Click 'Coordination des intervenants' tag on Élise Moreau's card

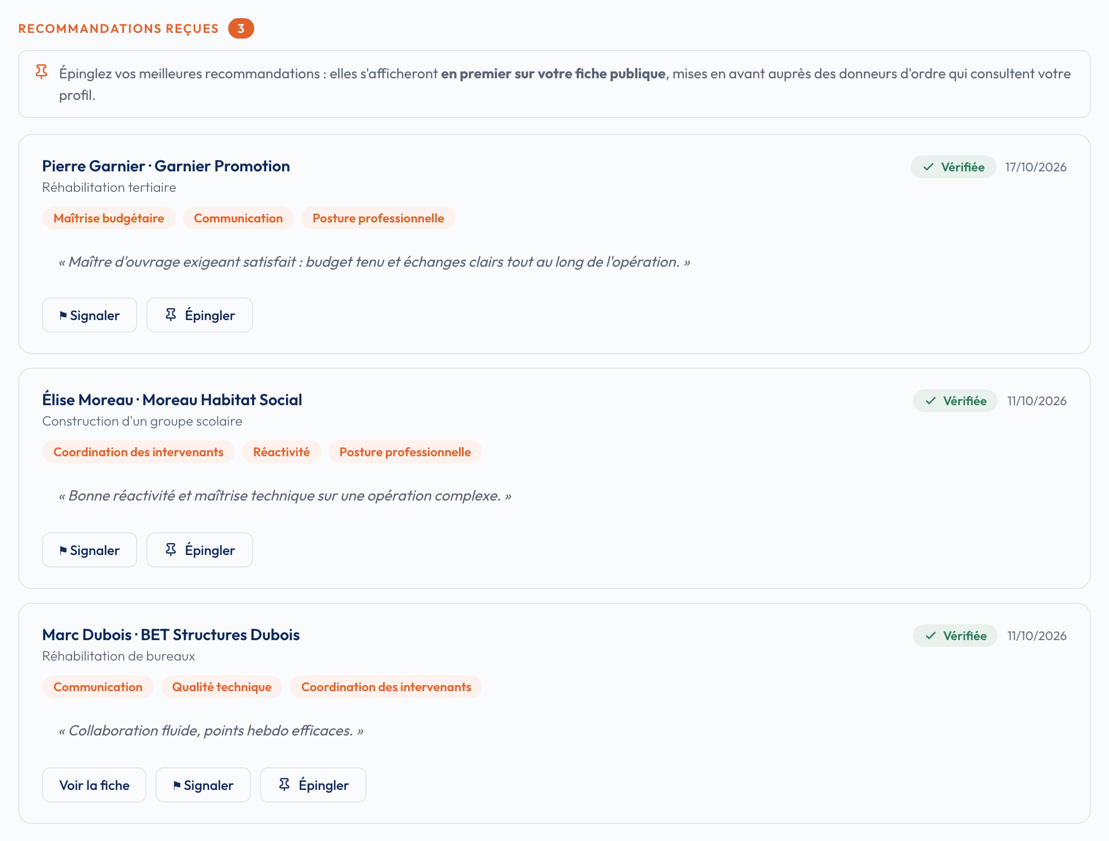(x=138, y=452)
